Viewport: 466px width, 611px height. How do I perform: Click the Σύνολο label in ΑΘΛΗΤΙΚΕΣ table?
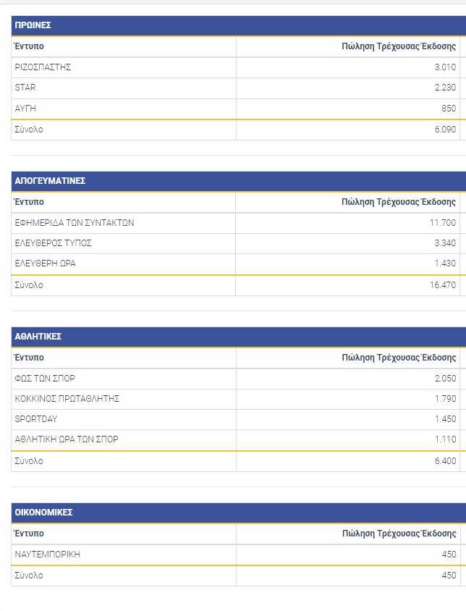point(29,461)
